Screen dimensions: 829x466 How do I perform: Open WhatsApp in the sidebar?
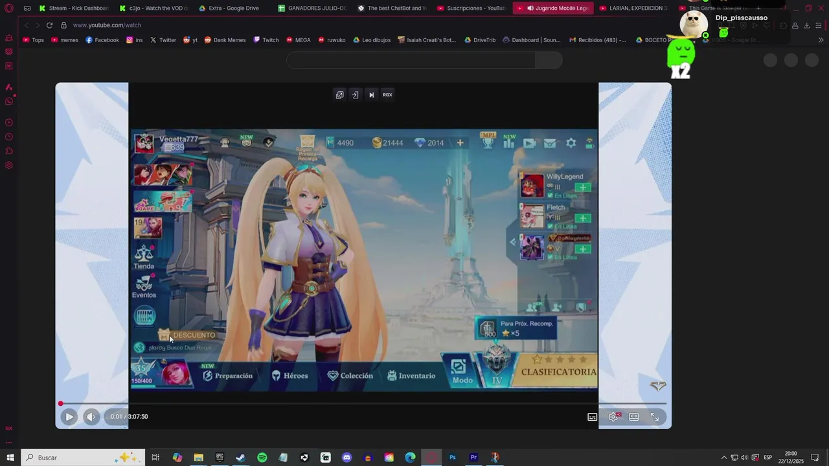9,101
